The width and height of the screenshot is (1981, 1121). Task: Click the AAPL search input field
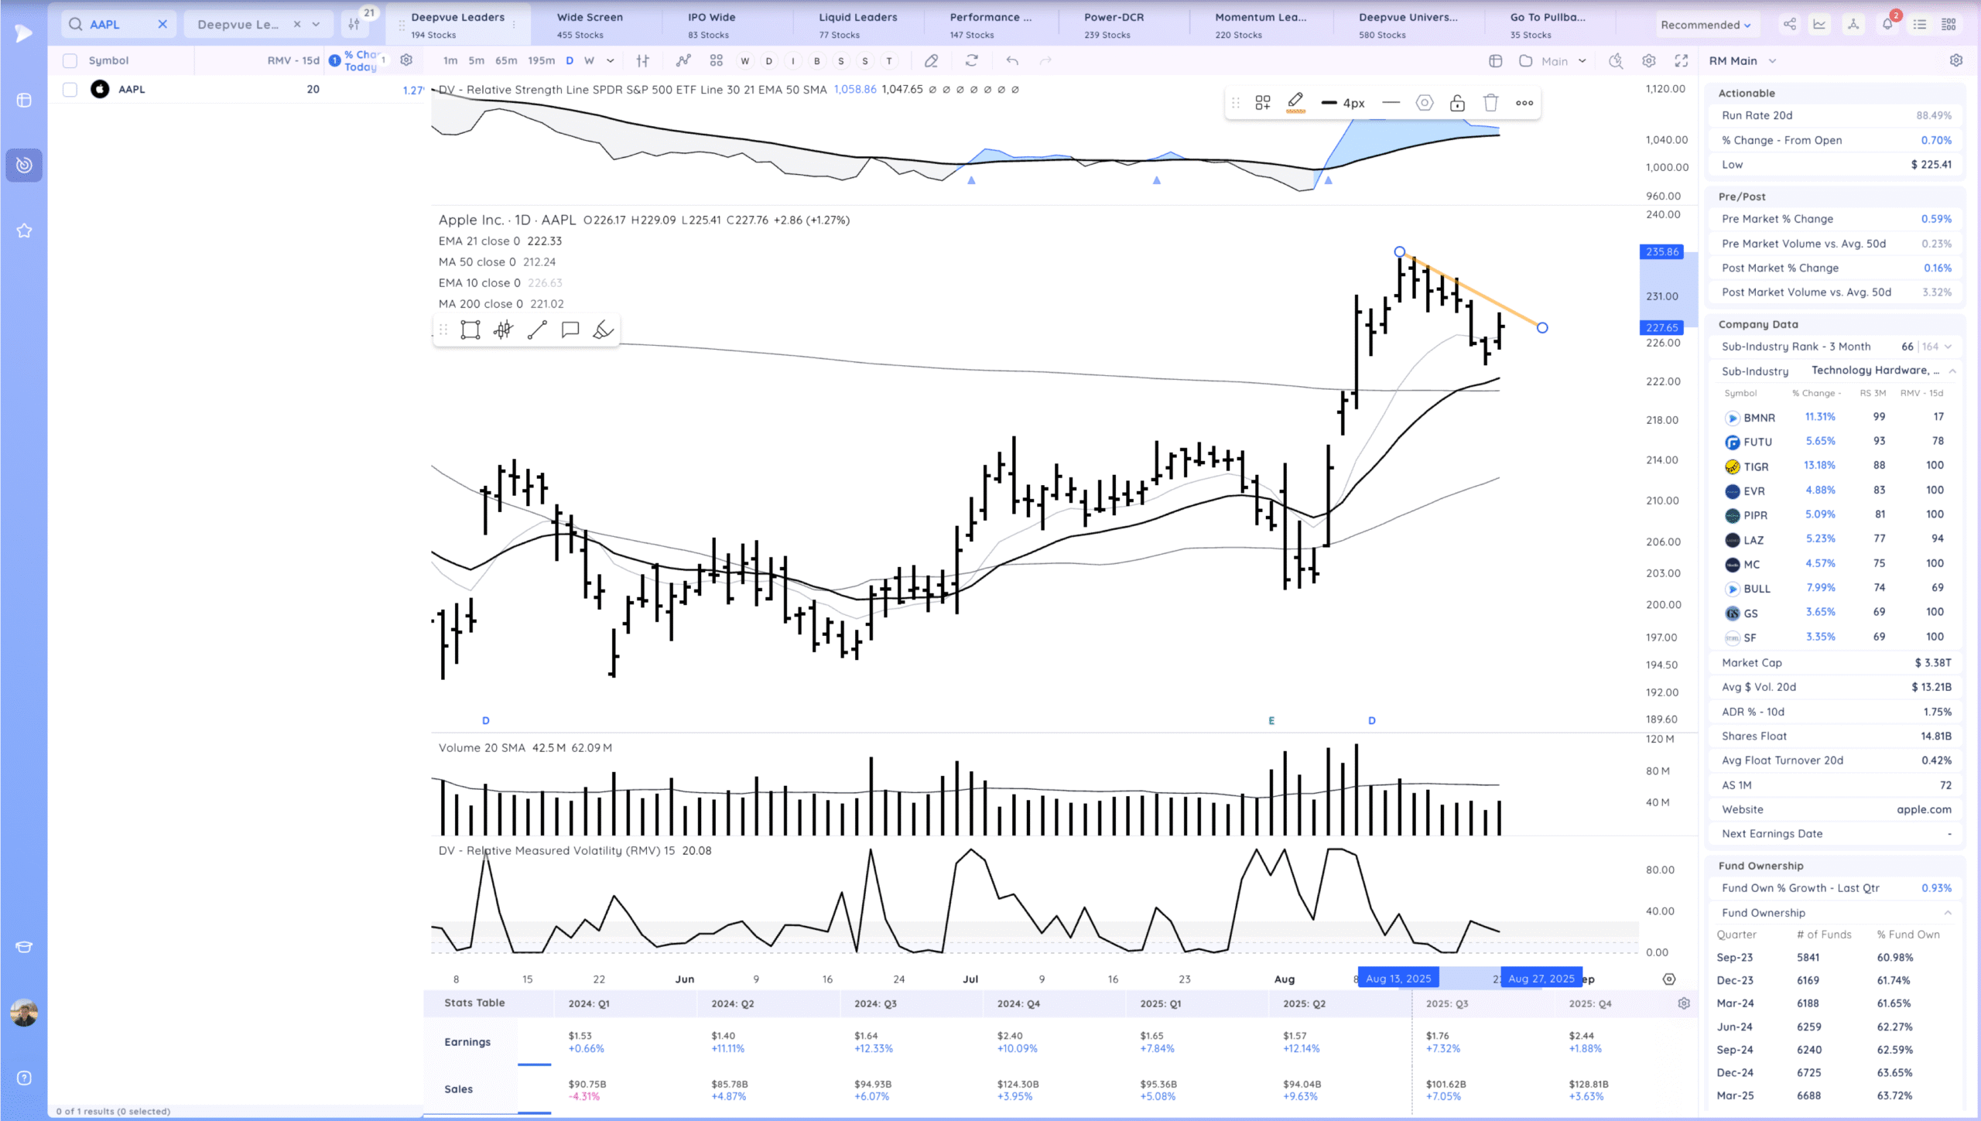pos(118,24)
